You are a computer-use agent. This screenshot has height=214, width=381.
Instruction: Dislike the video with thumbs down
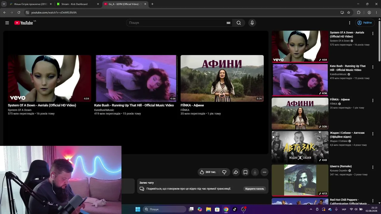pyautogui.click(x=224, y=172)
